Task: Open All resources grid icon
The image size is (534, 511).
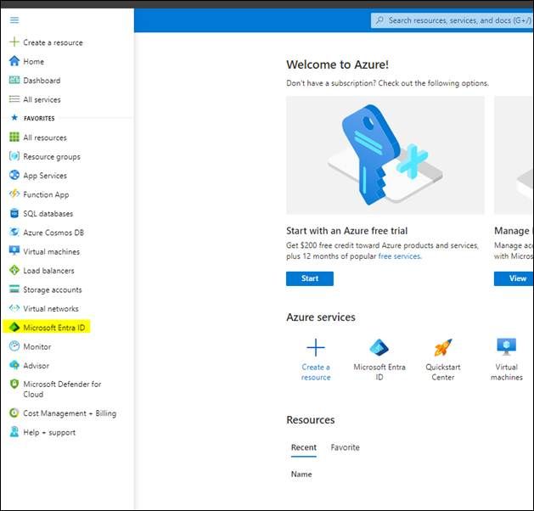Action: 14,138
